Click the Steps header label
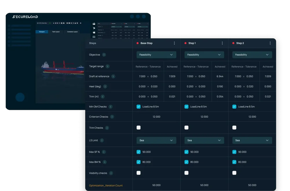The image size is (290, 191). (93, 43)
